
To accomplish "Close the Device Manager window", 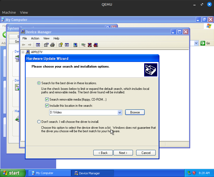I will point(186,32).
